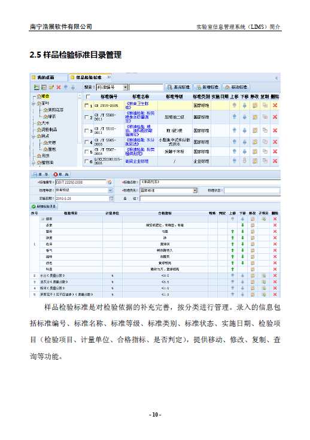Viewport: 310px width, 440px height.
Task: Select 淀粉制品 in the category tree
Action: click(x=49, y=130)
